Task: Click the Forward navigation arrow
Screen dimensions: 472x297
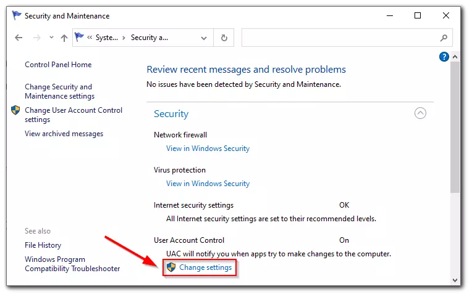Action: click(36, 38)
